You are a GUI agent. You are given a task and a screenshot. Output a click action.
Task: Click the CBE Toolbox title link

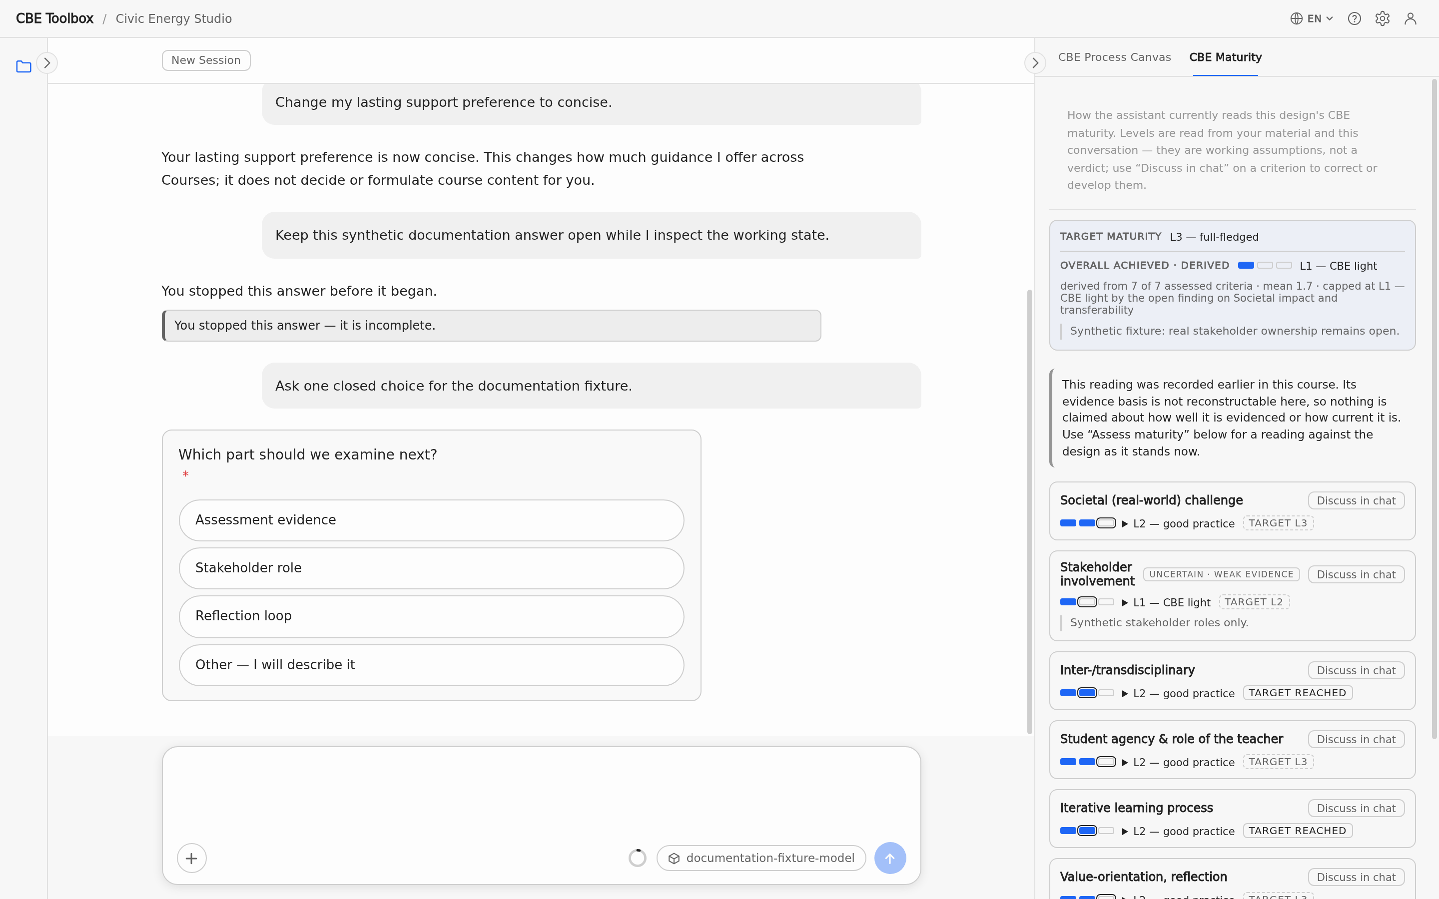pos(54,18)
